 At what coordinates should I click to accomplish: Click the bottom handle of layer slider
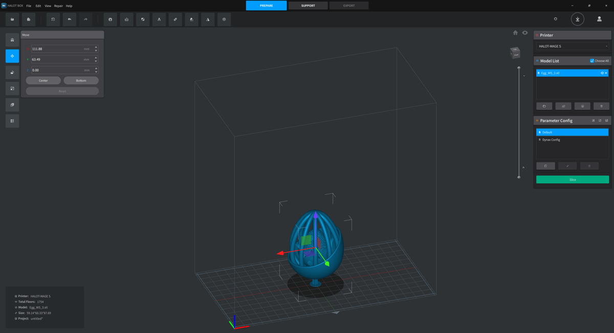point(519,177)
